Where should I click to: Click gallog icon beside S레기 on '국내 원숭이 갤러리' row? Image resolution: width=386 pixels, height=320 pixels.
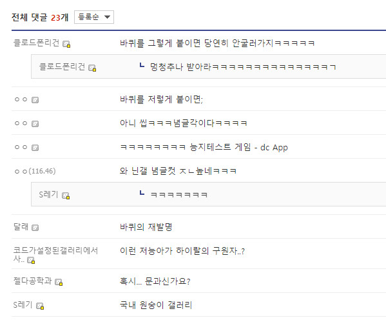pos(40,306)
